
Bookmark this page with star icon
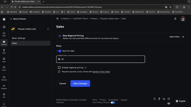coord(170,7)
